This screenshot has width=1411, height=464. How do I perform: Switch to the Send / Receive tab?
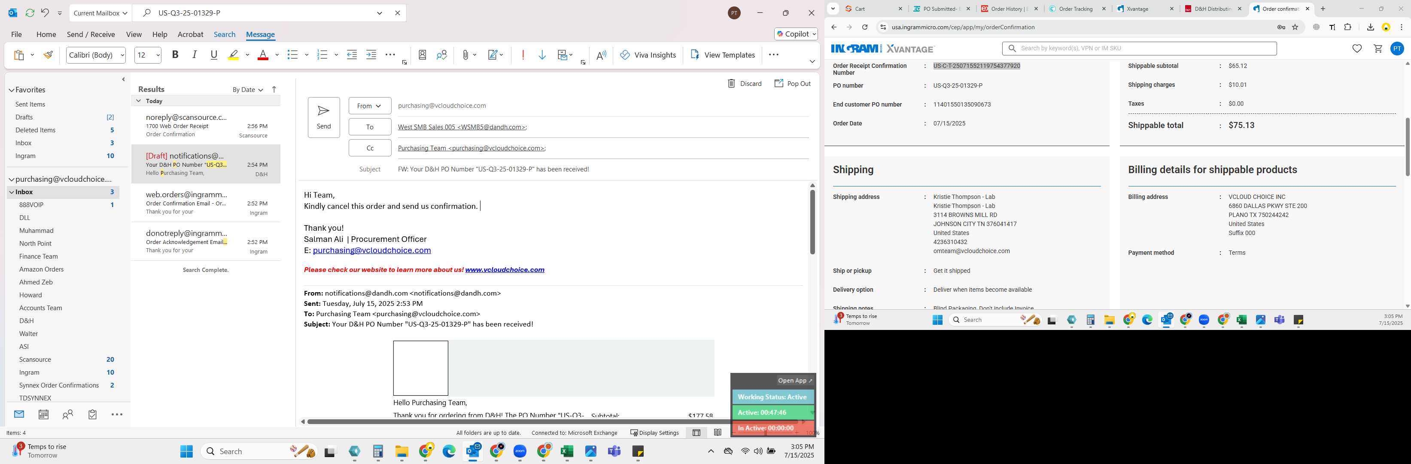coord(91,34)
